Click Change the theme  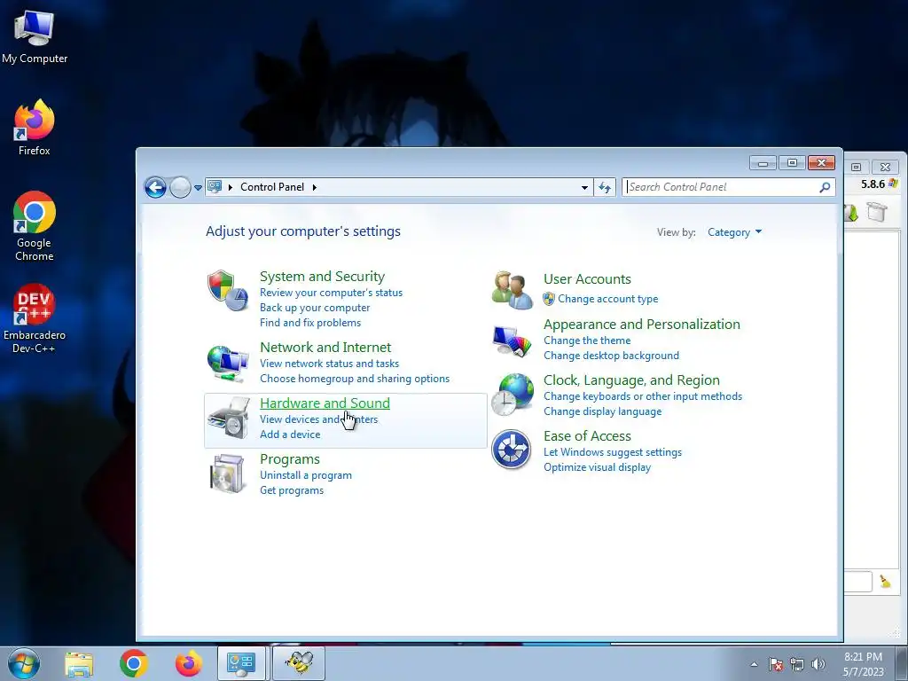click(x=587, y=340)
